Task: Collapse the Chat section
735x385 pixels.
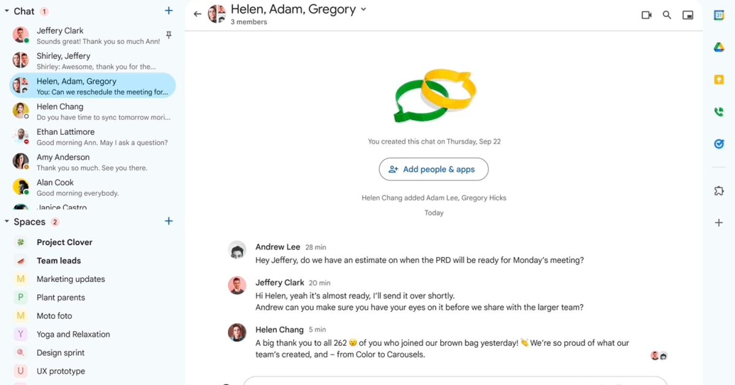Action: click(7, 11)
